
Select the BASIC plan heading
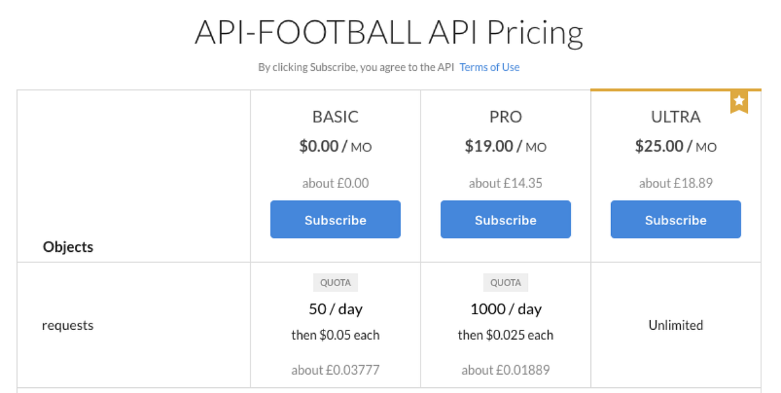coord(335,117)
